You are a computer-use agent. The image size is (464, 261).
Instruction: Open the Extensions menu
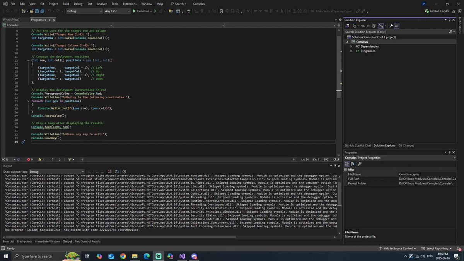coord(130,4)
